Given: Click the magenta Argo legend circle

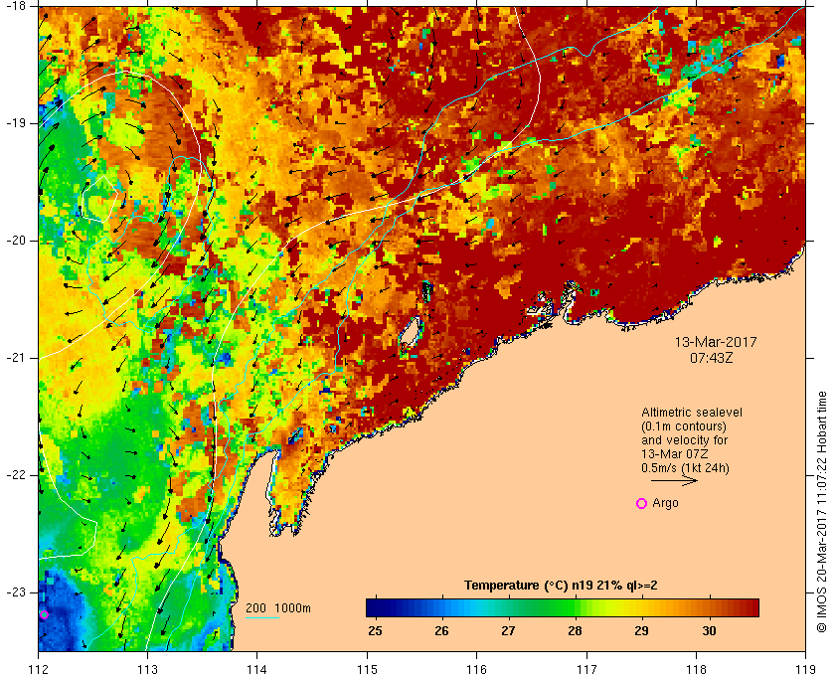Looking at the screenshot, I should point(642,503).
